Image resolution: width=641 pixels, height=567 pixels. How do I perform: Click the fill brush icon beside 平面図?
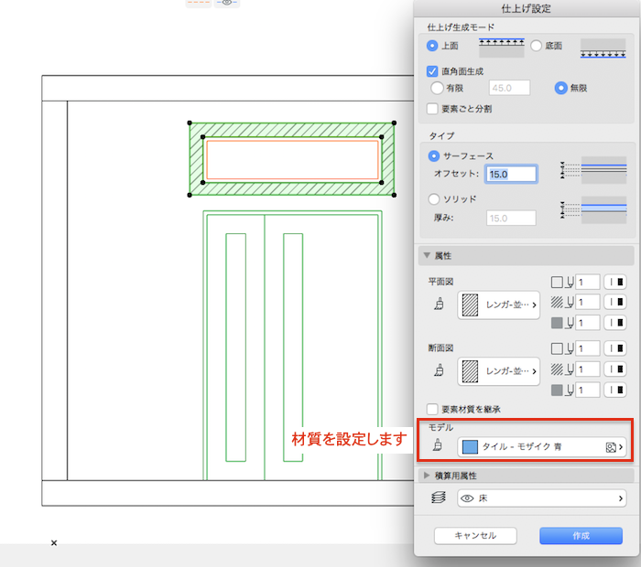tap(438, 305)
